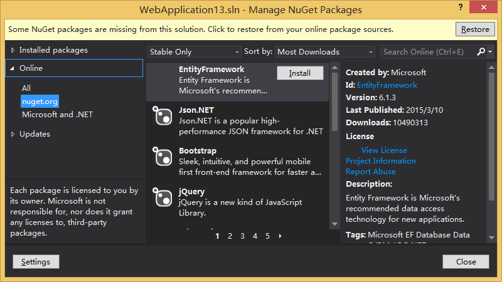
Task: Select the jQuery package row
Action: point(238,202)
